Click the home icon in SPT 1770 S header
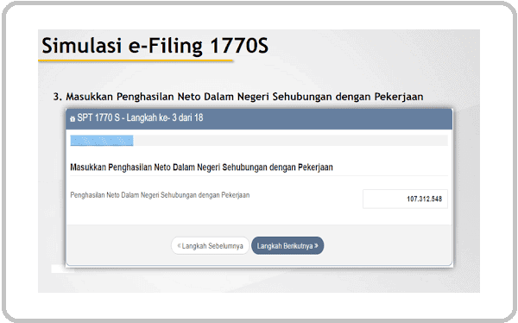 73,118
